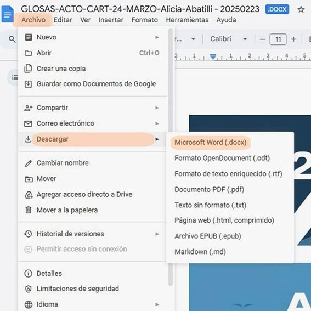Click the document title text
Image resolution: width=311 pixels, height=311 pixels.
(140, 9)
